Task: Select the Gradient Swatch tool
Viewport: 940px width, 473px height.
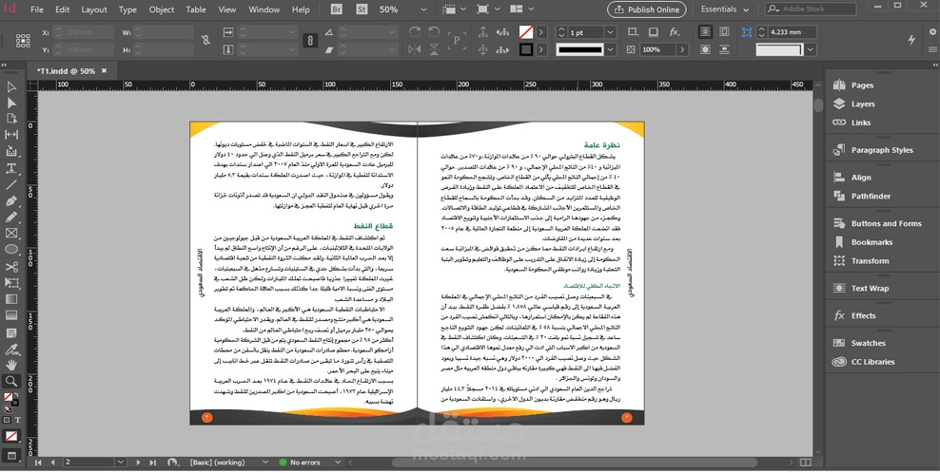Action: [10, 299]
